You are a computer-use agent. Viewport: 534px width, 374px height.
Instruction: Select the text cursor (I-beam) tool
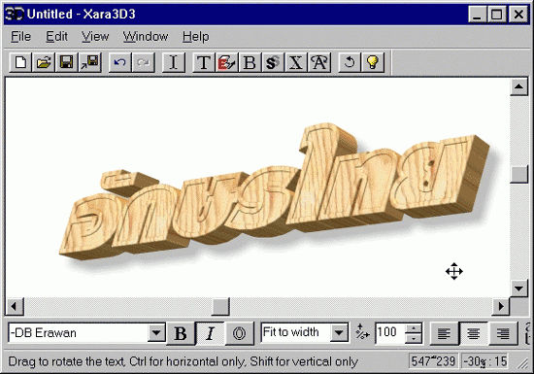(x=173, y=62)
